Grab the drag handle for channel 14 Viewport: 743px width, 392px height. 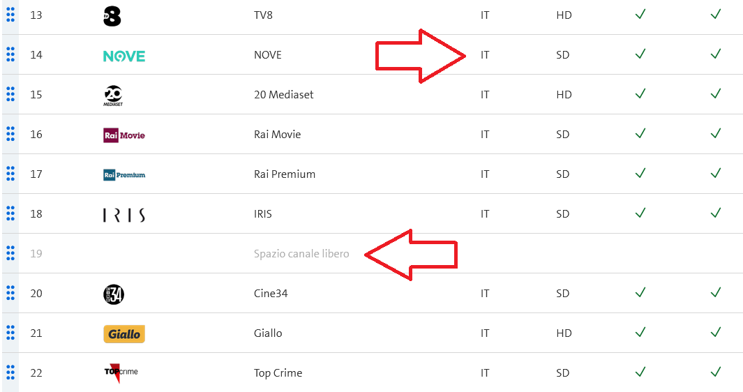tap(10, 54)
